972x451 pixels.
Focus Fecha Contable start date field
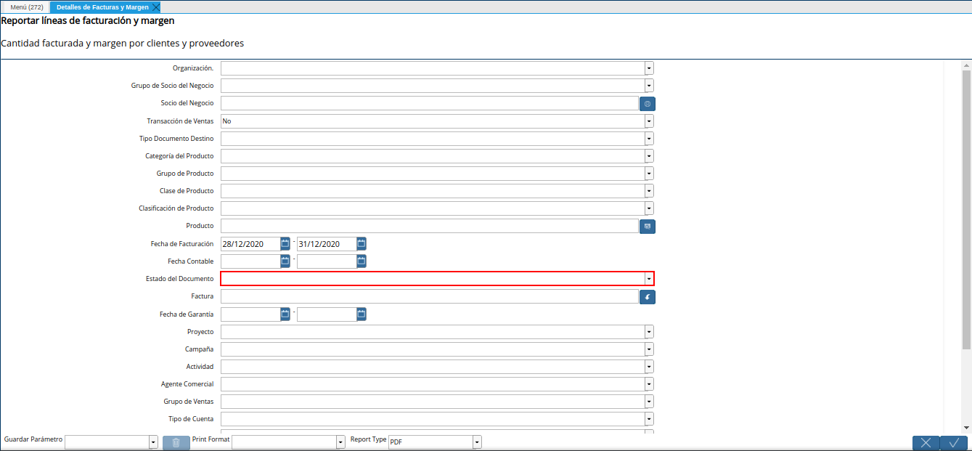point(250,261)
